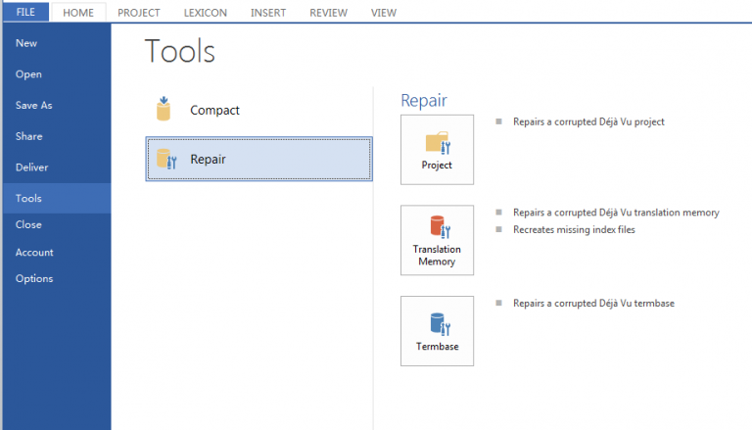Click the Project repair folder icon

pyautogui.click(x=437, y=144)
